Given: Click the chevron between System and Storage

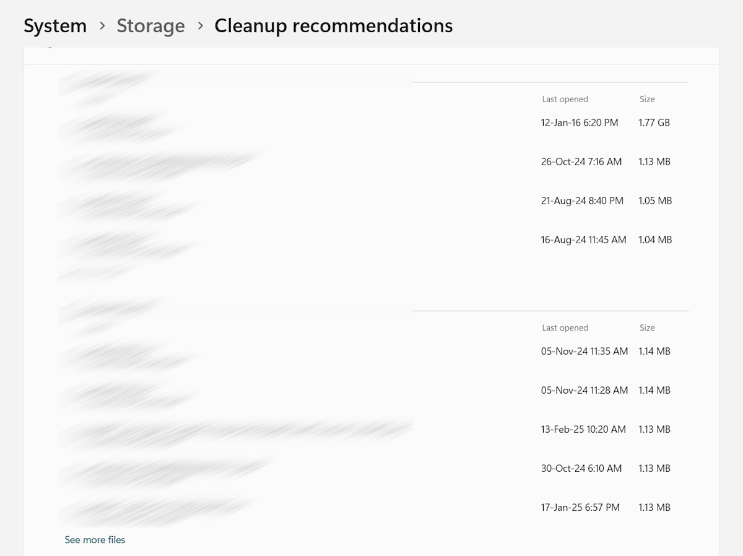Looking at the screenshot, I should tap(102, 26).
